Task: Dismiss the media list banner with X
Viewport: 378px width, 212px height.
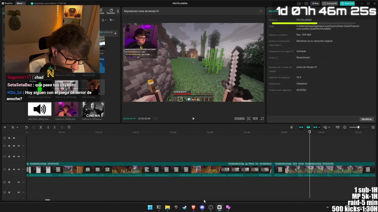Action: (115, 33)
